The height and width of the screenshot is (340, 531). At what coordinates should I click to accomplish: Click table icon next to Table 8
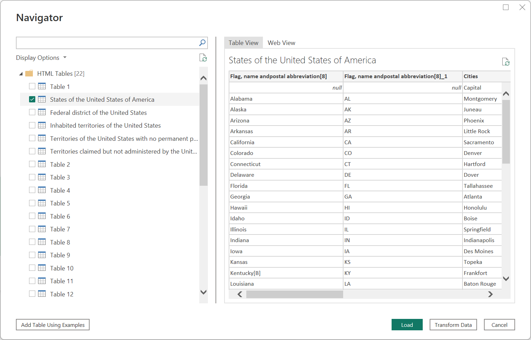pyautogui.click(x=42, y=242)
